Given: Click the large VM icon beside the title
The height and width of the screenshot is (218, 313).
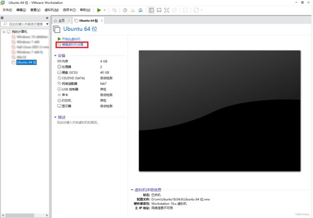Looking at the screenshot, I should pyautogui.click(x=57, y=29).
